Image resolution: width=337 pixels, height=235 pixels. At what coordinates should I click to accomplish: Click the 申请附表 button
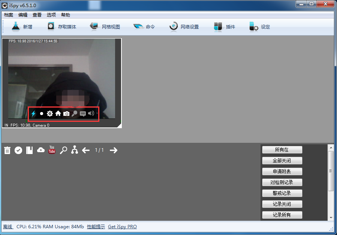[282, 171]
